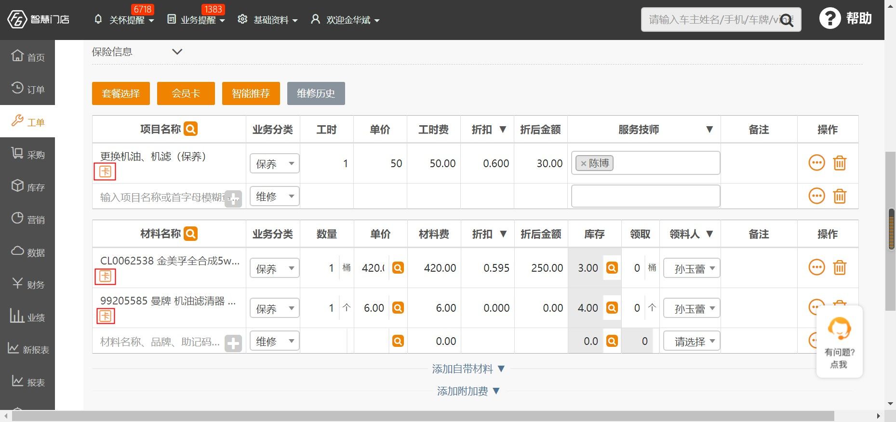Click the 会员卡 button
Image resolution: width=896 pixels, height=422 pixels.
point(186,93)
